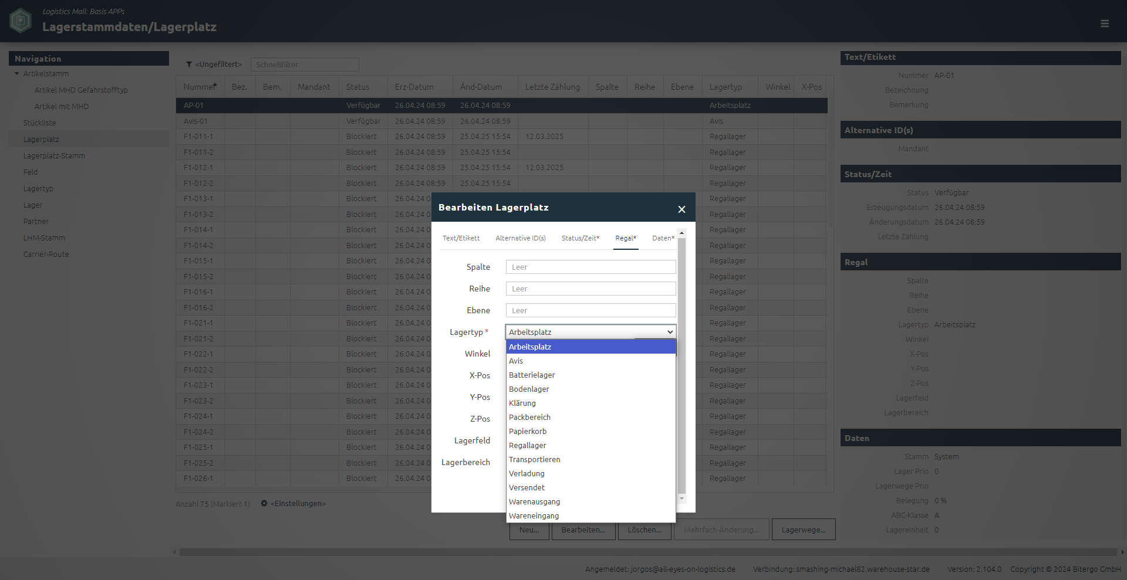Open the Einstellungen gear icon
This screenshot has height=580, width=1127.
point(264,503)
